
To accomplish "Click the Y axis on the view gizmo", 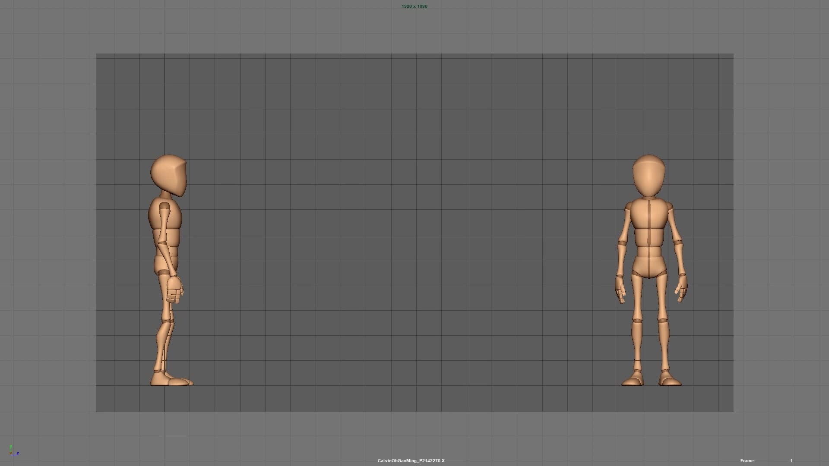I will (x=11, y=447).
